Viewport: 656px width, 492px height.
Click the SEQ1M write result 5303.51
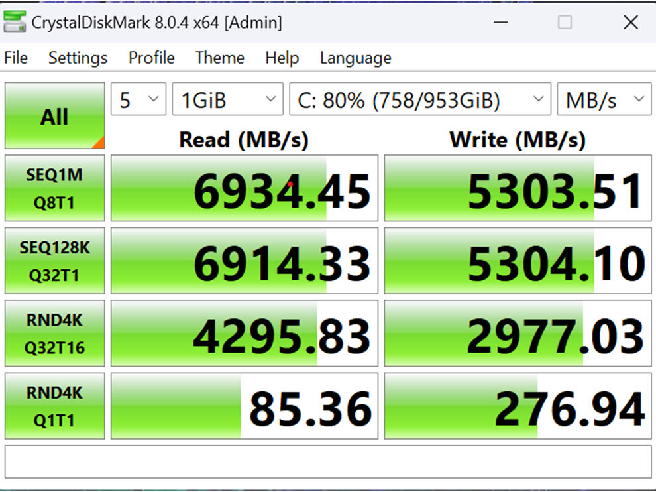pyautogui.click(x=518, y=188)
